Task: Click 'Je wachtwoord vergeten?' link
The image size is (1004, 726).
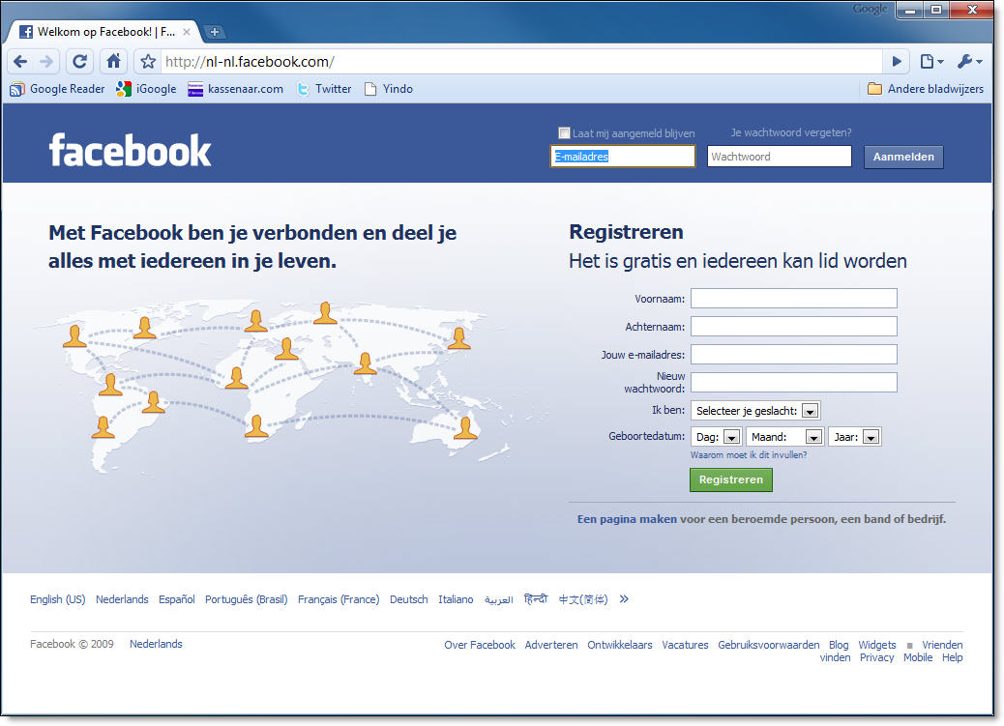Action: point(791,132)
